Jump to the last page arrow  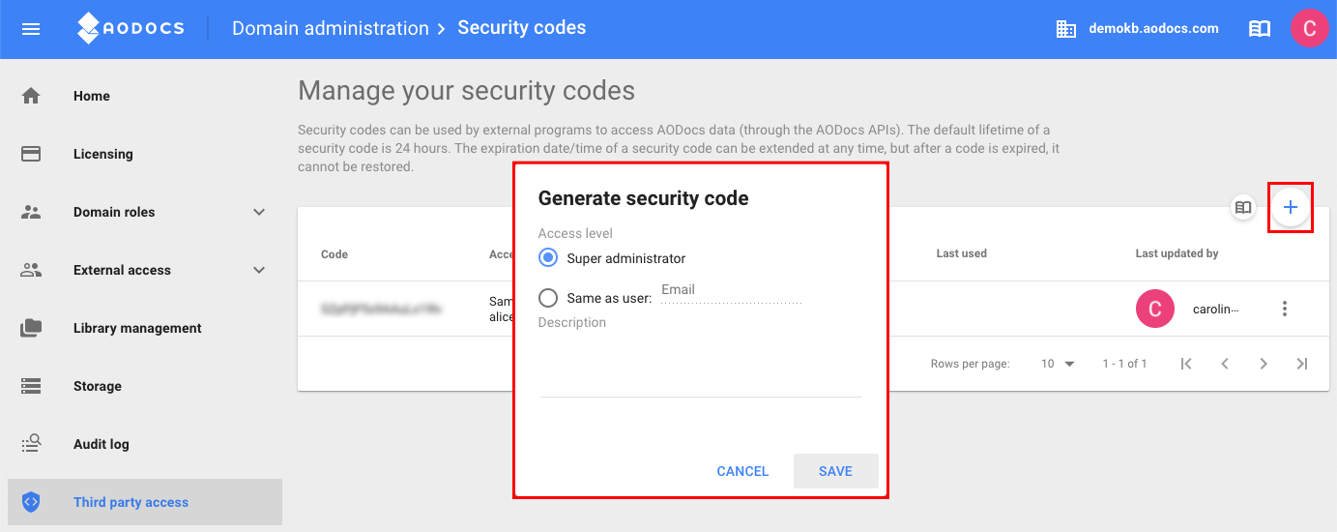pos(1302,364)
